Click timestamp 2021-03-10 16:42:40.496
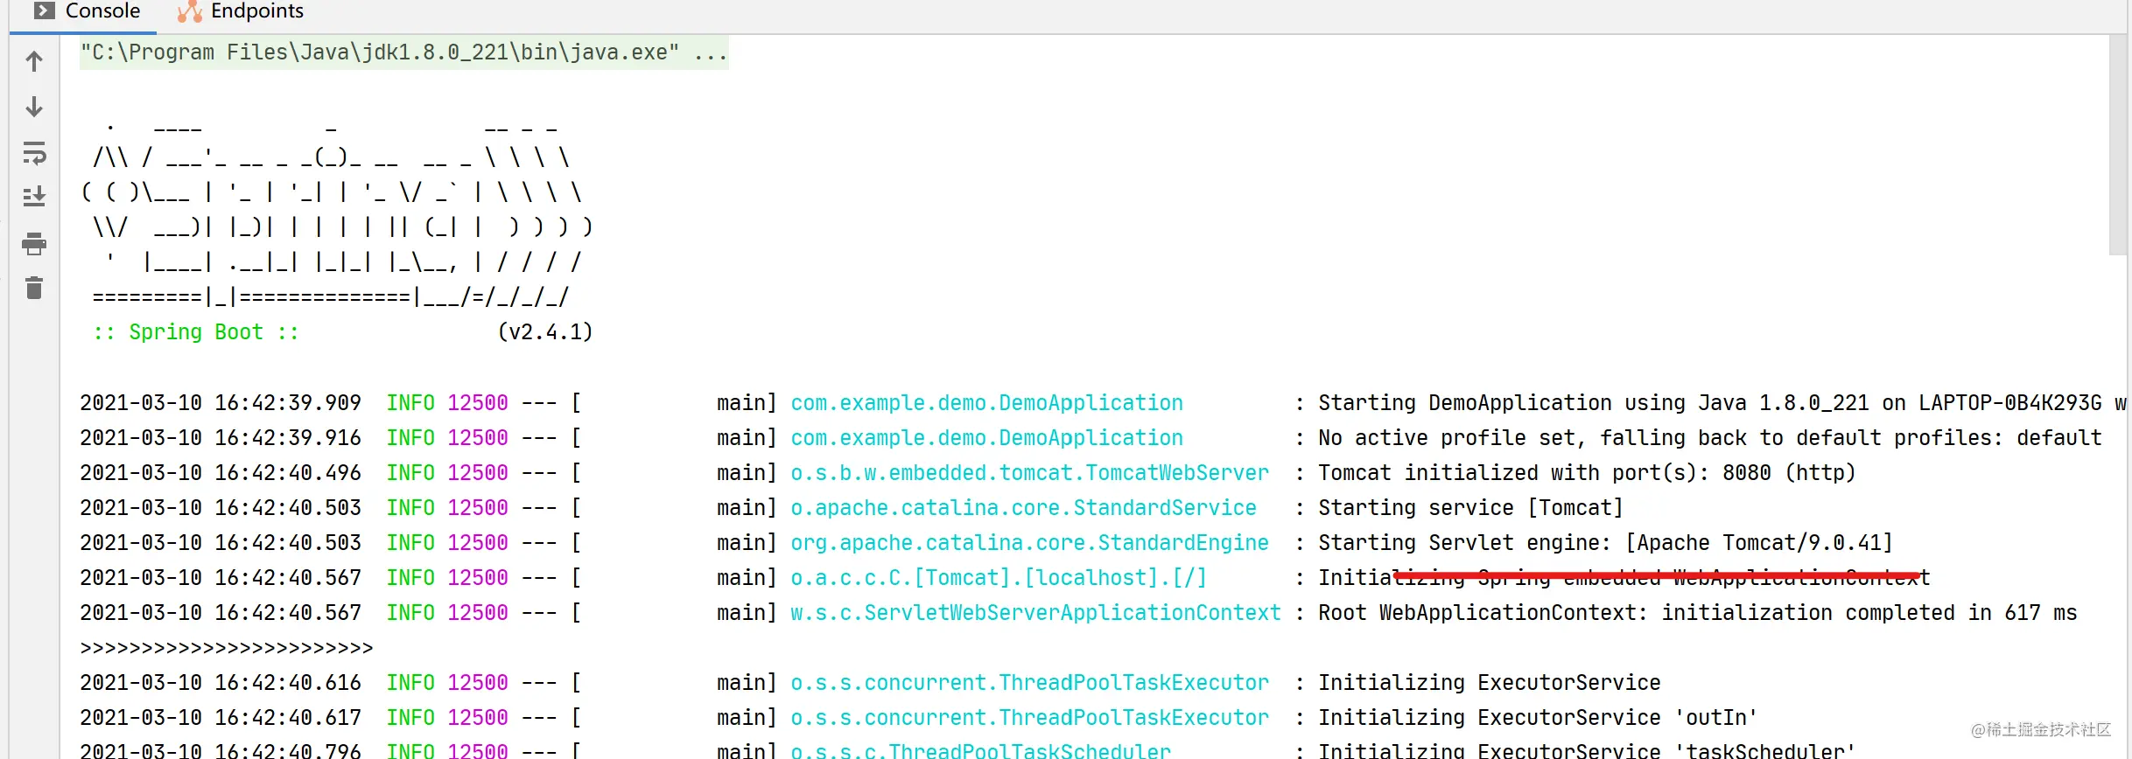The image size is (2132, 759). (x=221, y=473)
